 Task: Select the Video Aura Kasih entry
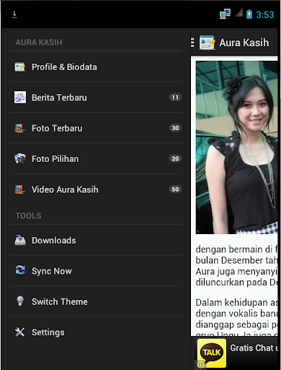click(x=96, y=189)
